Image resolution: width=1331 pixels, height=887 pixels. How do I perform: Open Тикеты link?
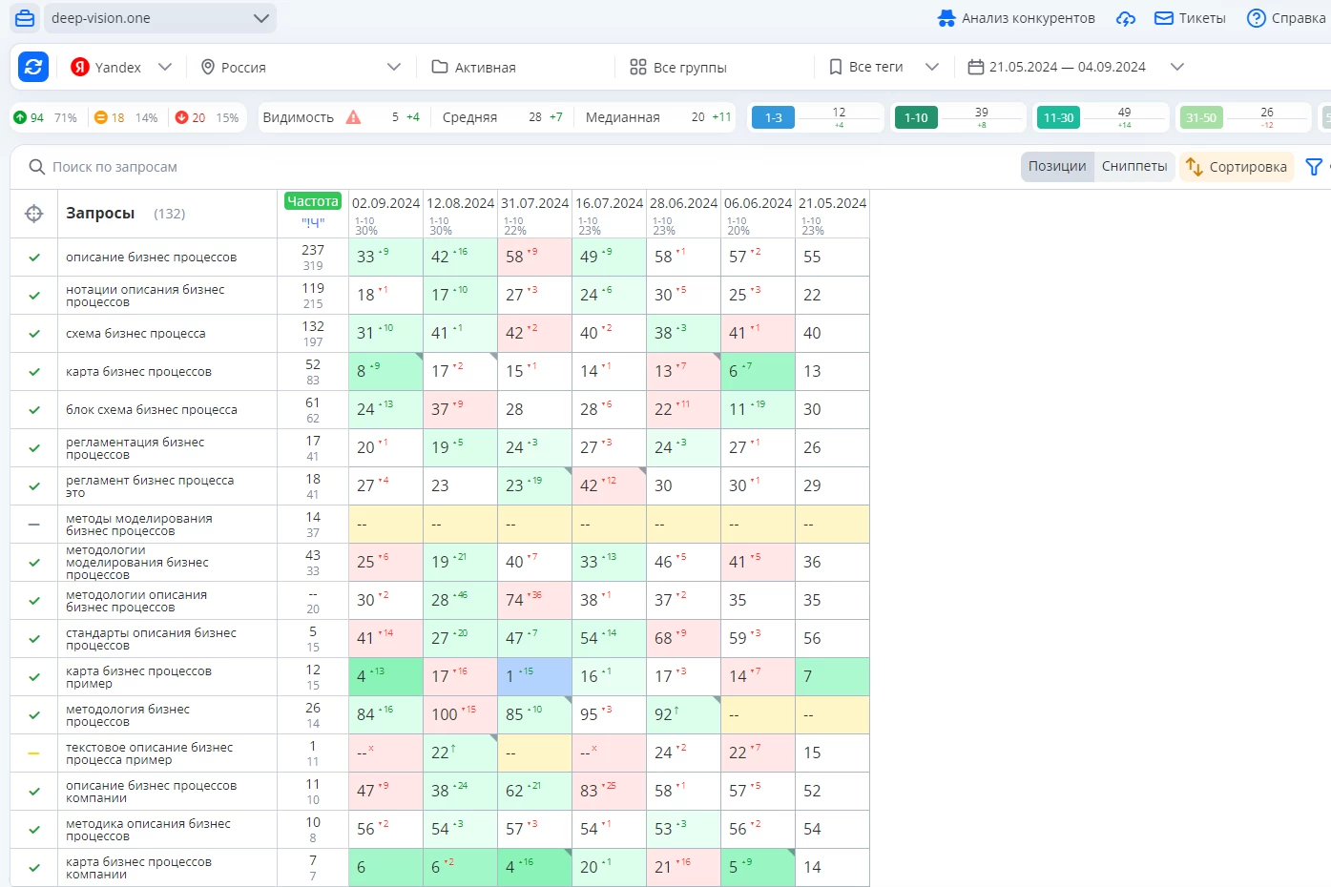click(1190, 18)
